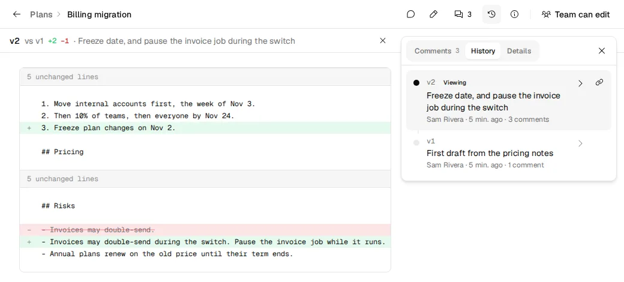The image size is (624, 282).
Task: Click removed line Invoices may double-send.
Action: coord(205,230)
